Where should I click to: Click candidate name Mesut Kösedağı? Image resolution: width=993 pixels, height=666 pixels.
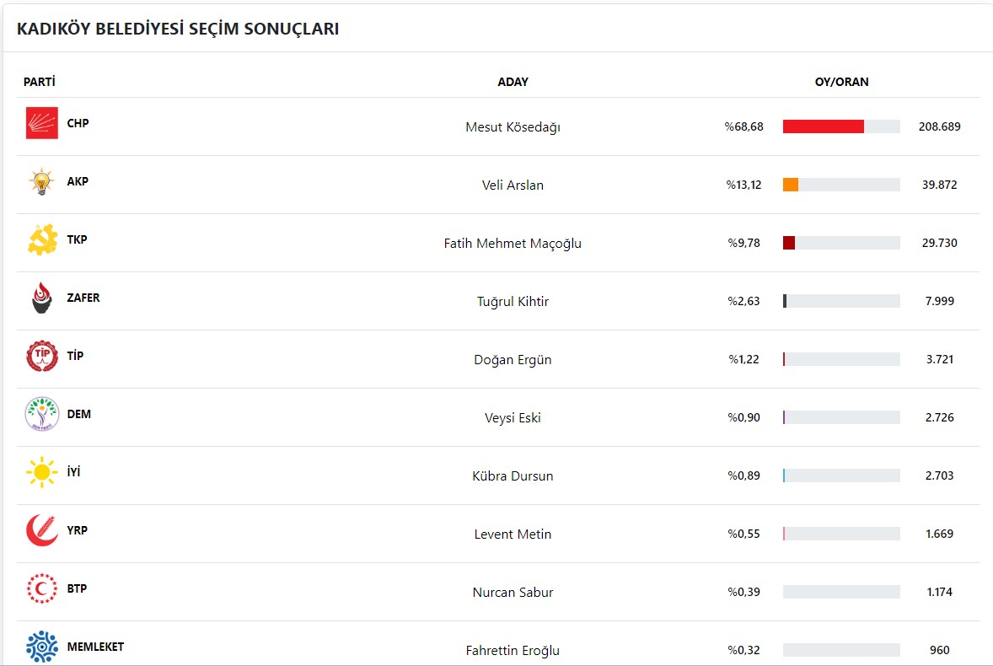click(x=513, y=127)
